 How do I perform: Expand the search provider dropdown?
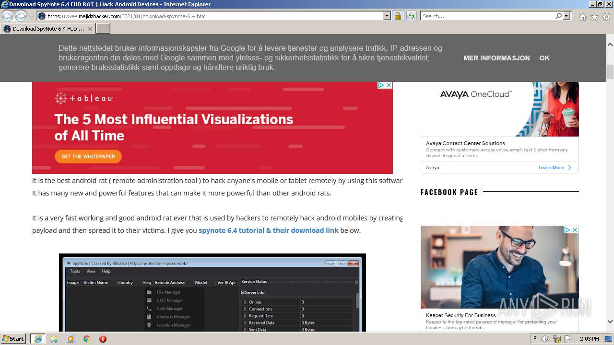click(567, 16)
